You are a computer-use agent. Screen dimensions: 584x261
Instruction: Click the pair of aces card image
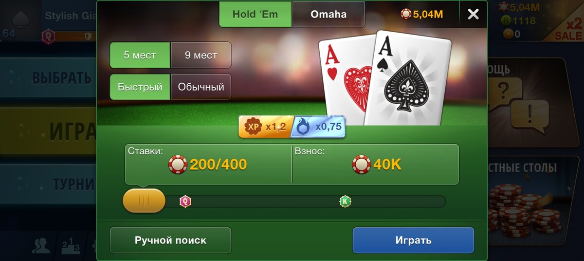[x=384, y=78]
